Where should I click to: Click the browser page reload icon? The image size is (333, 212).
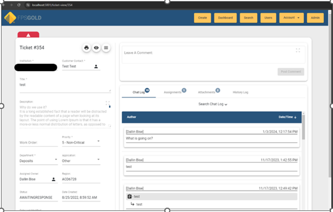19,4
